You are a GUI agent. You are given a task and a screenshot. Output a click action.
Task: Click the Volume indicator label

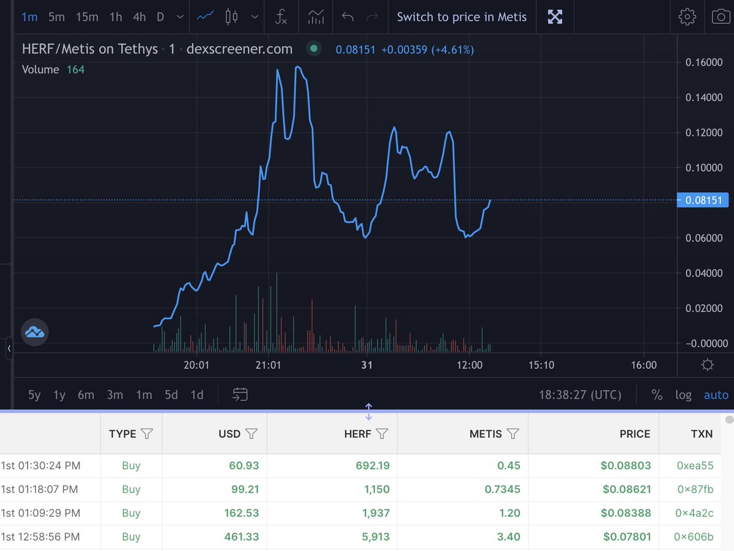point(40,70)
